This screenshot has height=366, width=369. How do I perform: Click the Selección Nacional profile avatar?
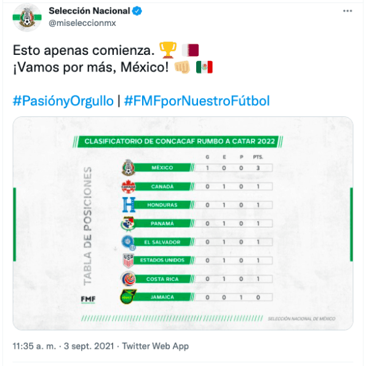pyautogui.click(x=27, y=18)
